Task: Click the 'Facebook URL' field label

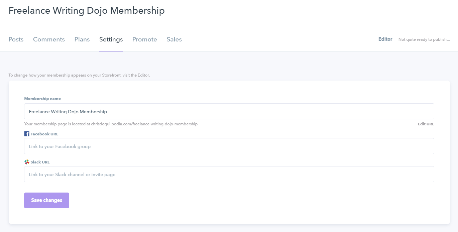Action: (x=44, y=134)
